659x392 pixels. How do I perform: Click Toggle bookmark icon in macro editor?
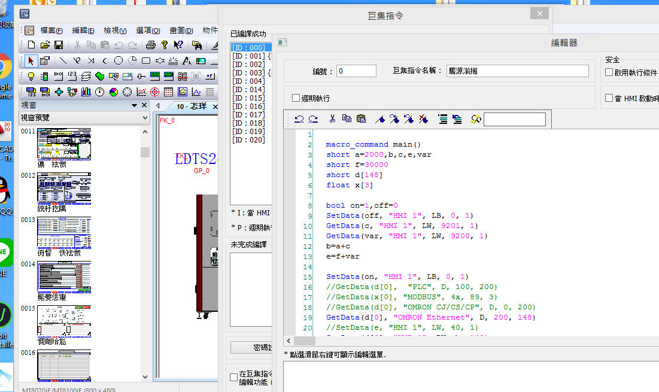pos(379,119)
